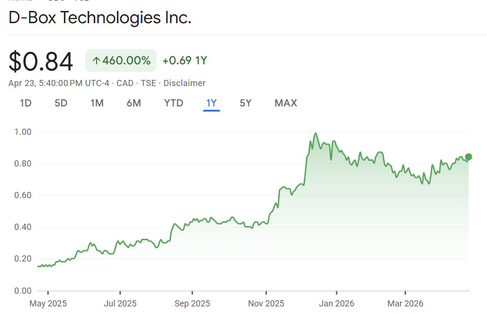Open the Disclaimer link
Image resolution: width=487 pixels, height=314 pixels.
point(185,83)
